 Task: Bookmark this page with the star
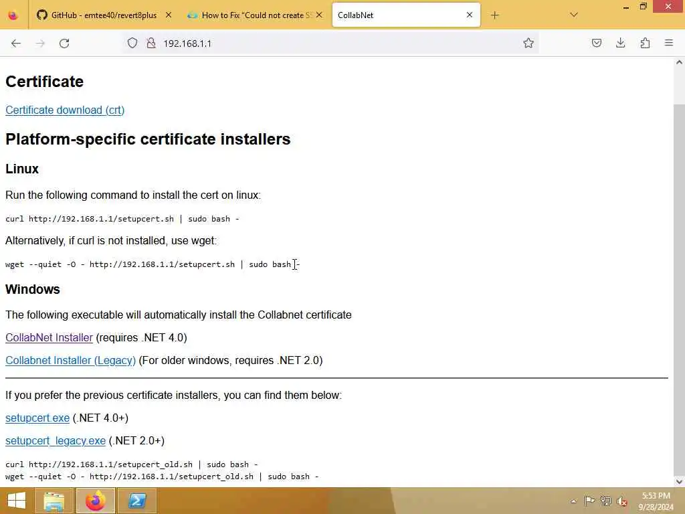coord(528,43)
